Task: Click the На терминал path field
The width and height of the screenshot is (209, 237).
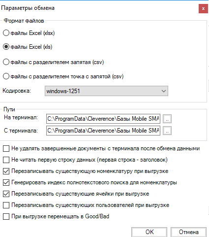Action: (x=103, y=119)
